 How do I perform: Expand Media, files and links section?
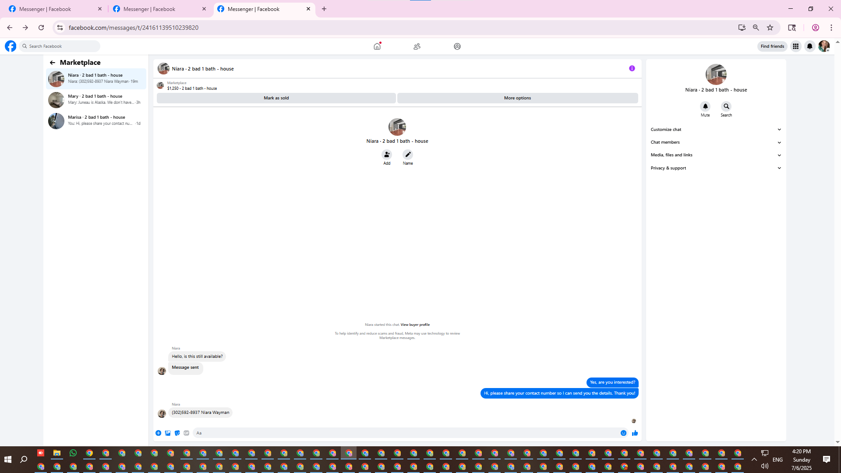pyautogui.click(x=716, y=155)
